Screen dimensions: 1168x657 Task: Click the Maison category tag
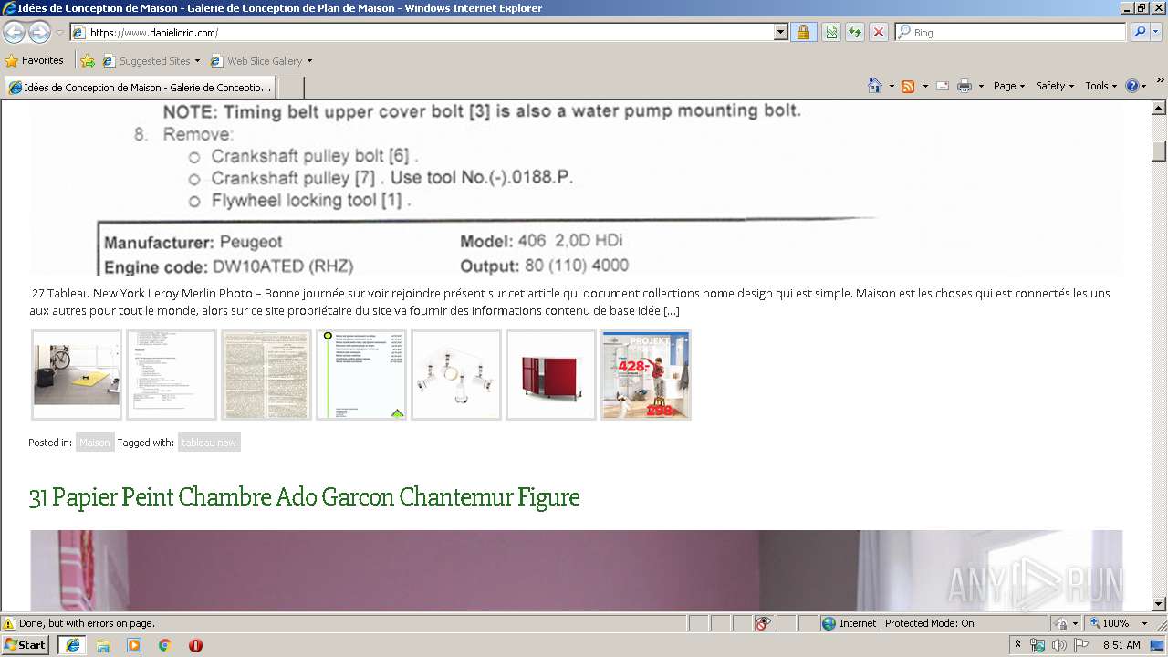coord(94,443)
